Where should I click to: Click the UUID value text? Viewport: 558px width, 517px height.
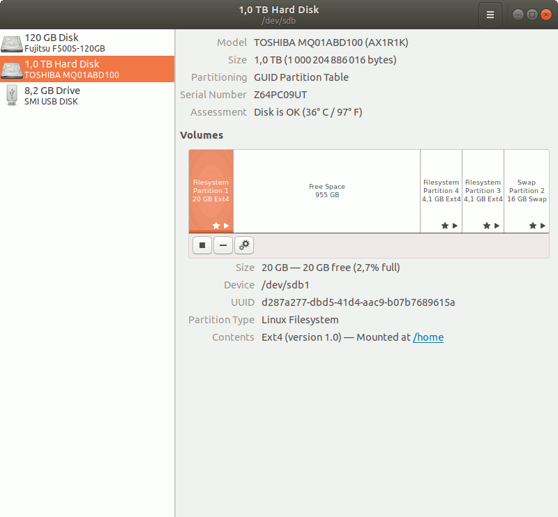tap(358, 302)
